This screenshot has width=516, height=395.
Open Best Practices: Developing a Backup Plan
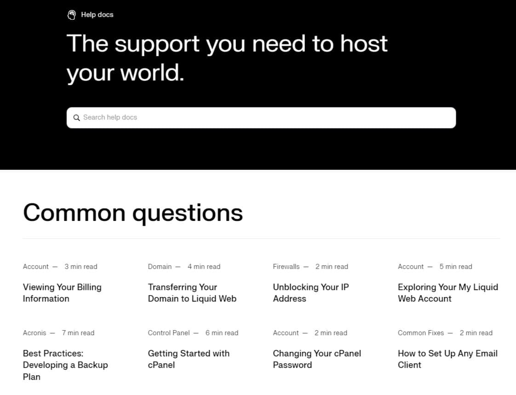click(x=65, y=365)
